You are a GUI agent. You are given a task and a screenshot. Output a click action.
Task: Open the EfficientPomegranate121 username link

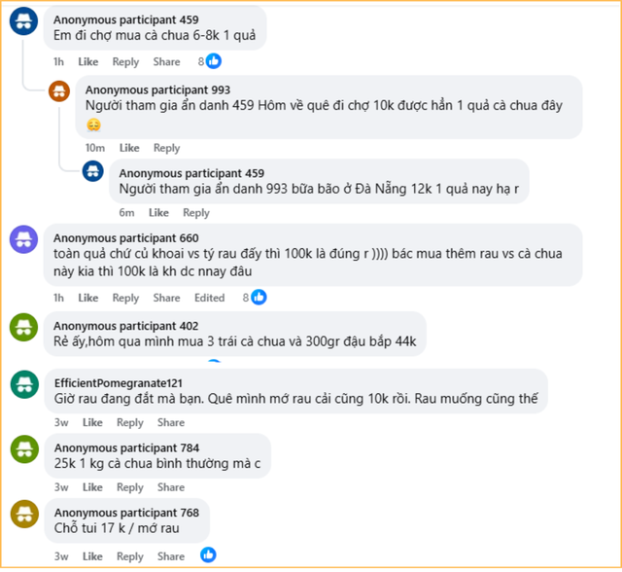pyautogui.click(x=118, y=383)
